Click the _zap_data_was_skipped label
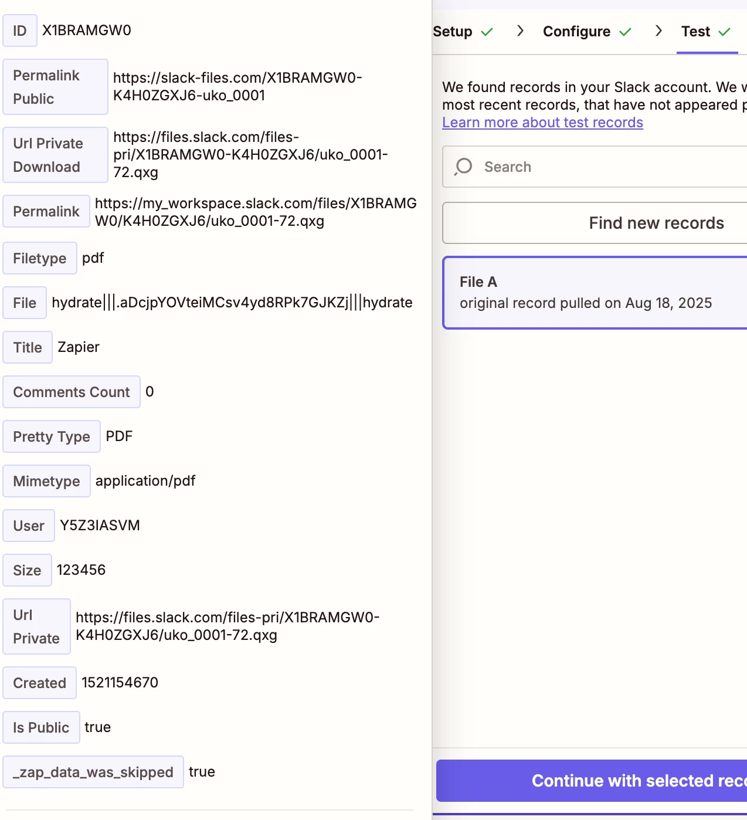Image resolution: width=747 pixels, height=820 pixels. pos(93,772)
